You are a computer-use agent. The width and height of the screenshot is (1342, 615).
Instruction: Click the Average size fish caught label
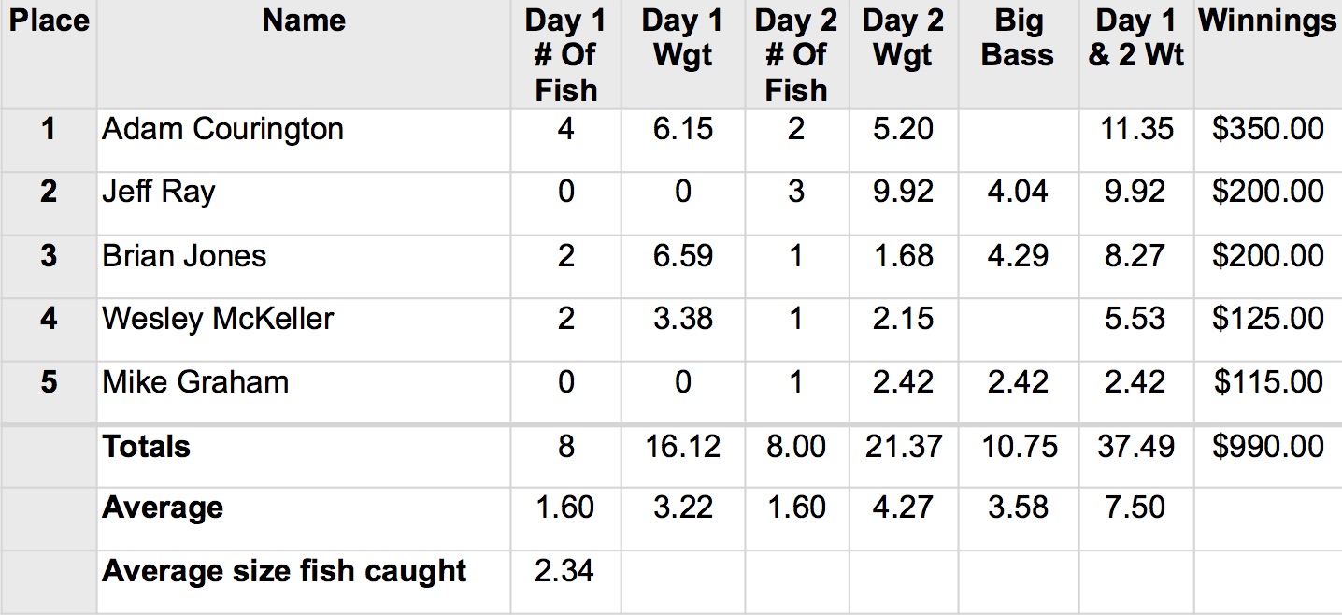284,571
